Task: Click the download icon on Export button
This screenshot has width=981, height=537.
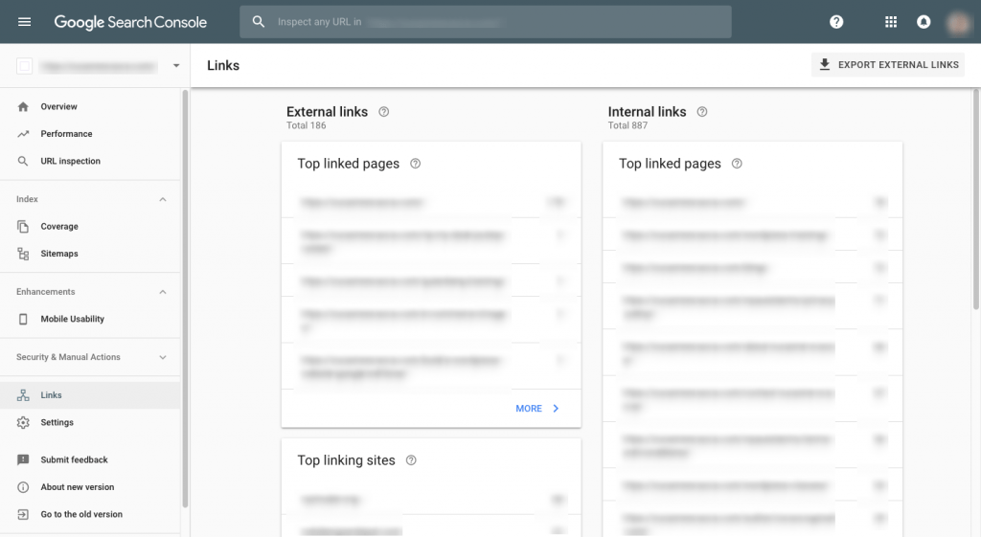Action: (x=825, y=64)
